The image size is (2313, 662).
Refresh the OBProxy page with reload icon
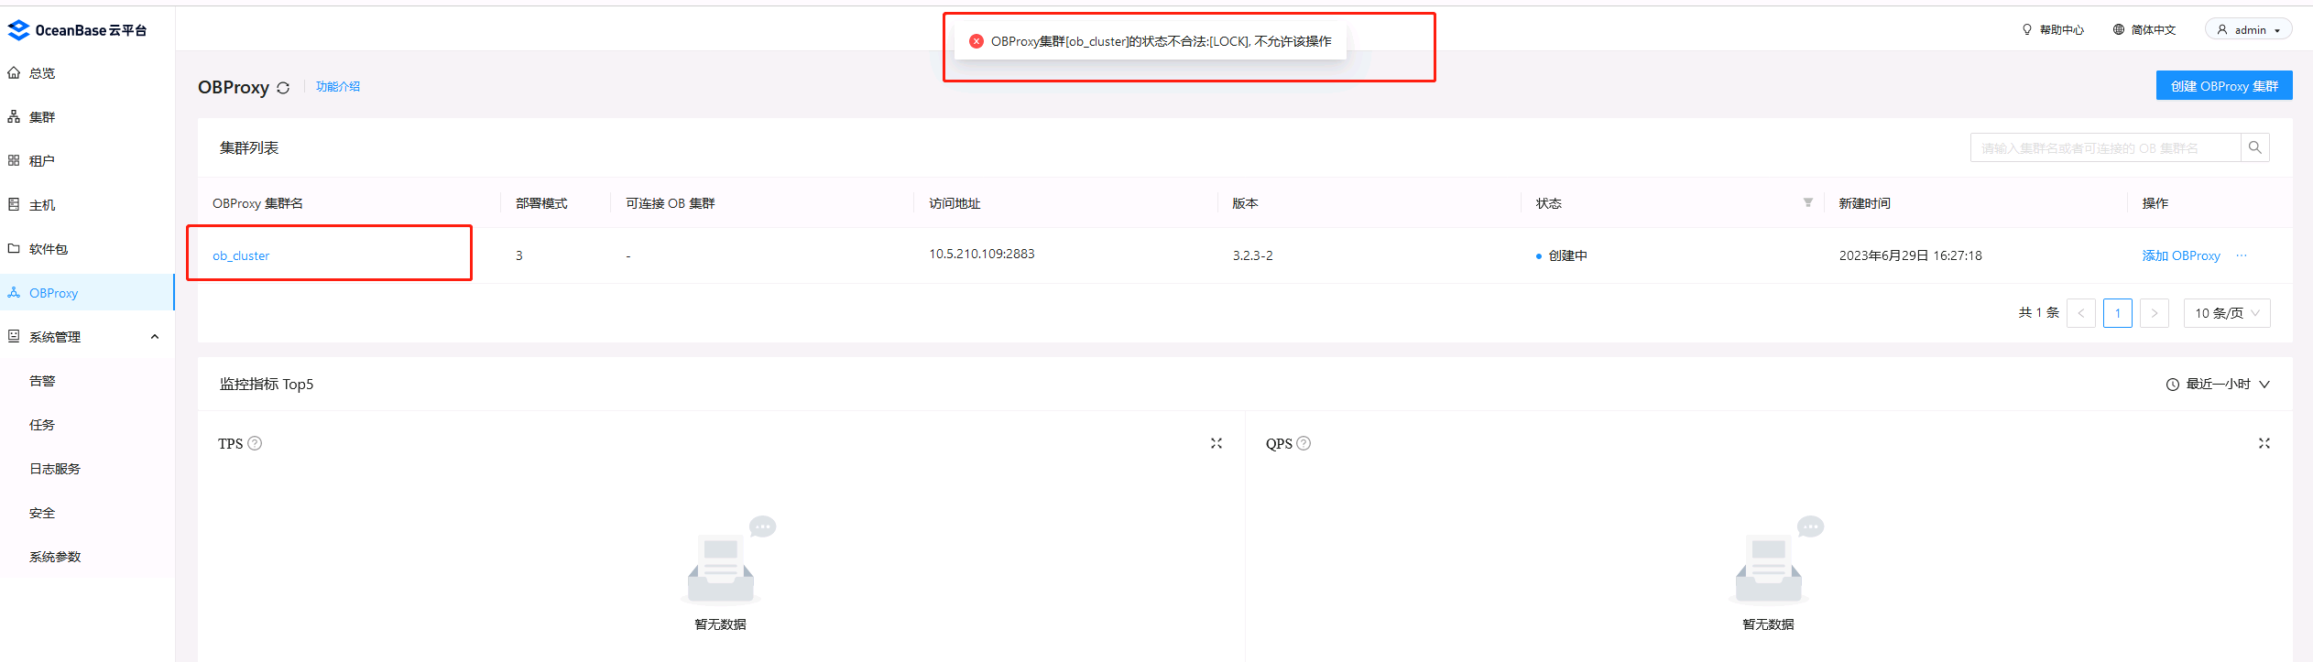[x=283, y=88]
